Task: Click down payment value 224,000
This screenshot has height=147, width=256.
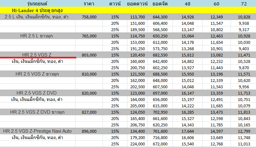Action: click(x=138, y=144)
